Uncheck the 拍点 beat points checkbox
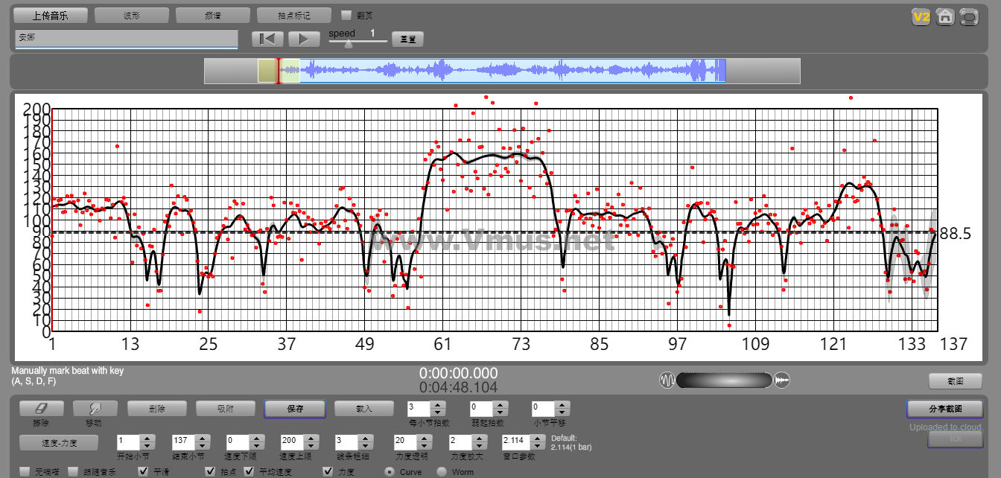 210,472
